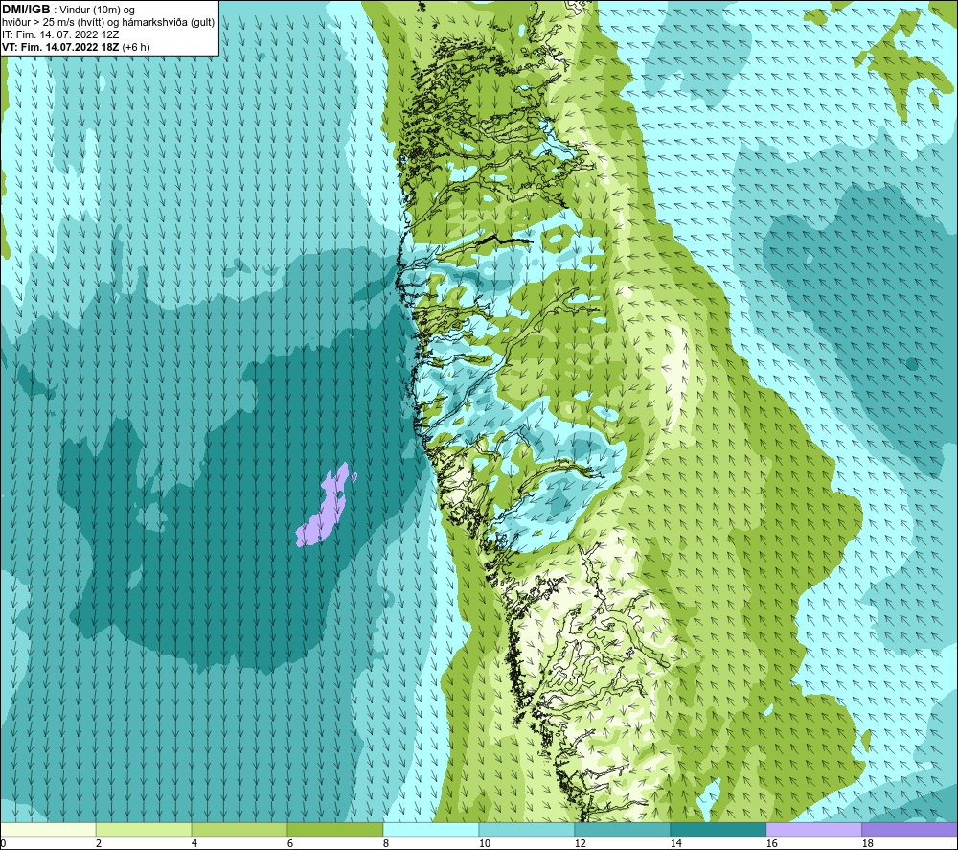Click the light green 2–4 m/s legend swatch

pyautogui.click(x=144, y=829)
